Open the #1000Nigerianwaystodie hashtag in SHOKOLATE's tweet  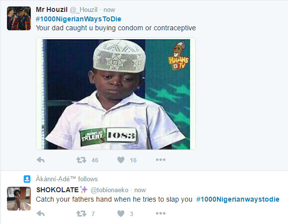238,199
